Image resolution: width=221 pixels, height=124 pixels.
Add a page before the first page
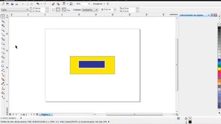coord(10,115)
